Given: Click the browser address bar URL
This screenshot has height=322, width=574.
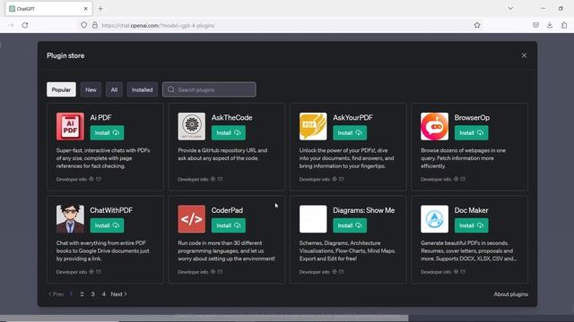Looking at the screenshot, I should click(158, 26).
